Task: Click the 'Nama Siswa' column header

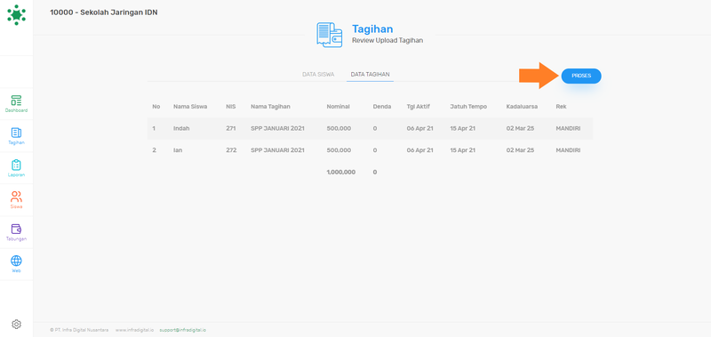Action: click(190, 107)
